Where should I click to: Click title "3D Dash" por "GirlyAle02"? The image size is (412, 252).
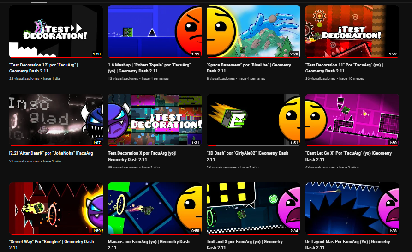[x=247, y=156]
